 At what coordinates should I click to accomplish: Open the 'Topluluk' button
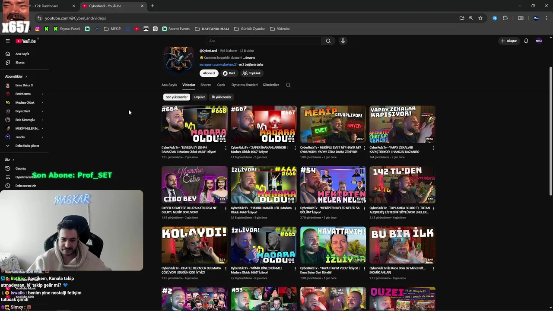[251, 73]
